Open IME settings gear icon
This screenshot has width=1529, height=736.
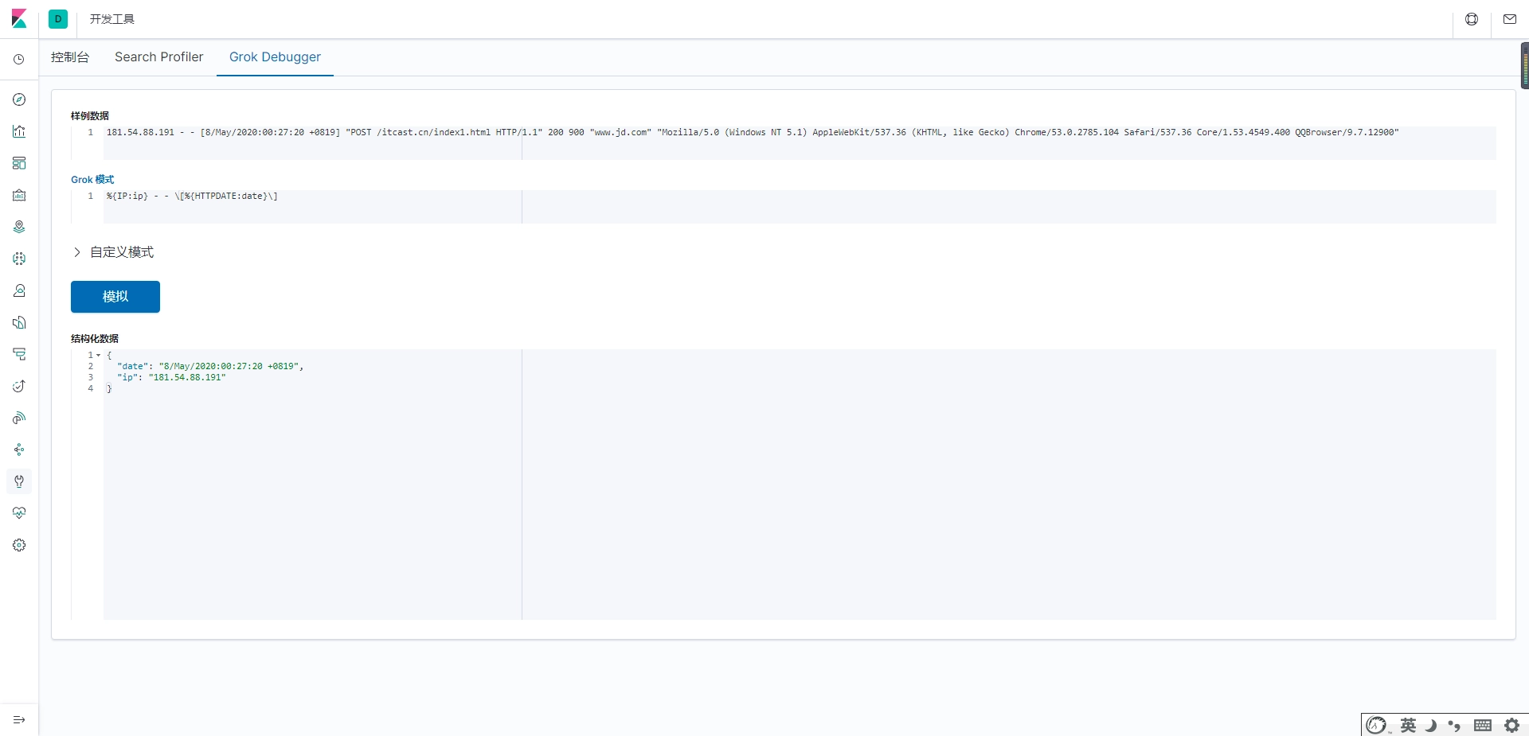tap(1511, 725)
